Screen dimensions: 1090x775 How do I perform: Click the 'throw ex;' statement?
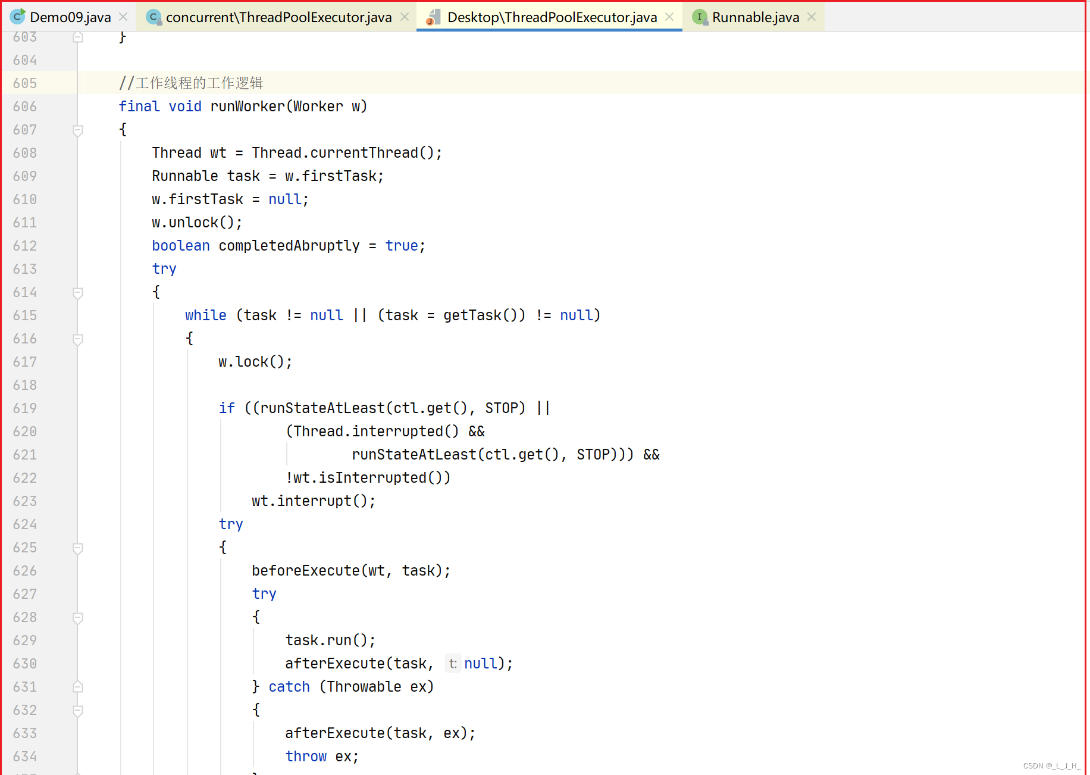(322, 757)
